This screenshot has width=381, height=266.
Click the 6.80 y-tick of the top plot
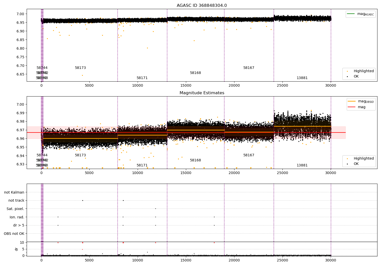[20, 48]
